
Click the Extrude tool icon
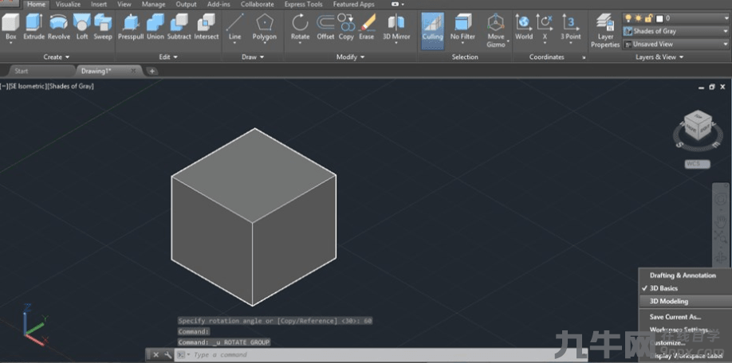pos(34,26)
